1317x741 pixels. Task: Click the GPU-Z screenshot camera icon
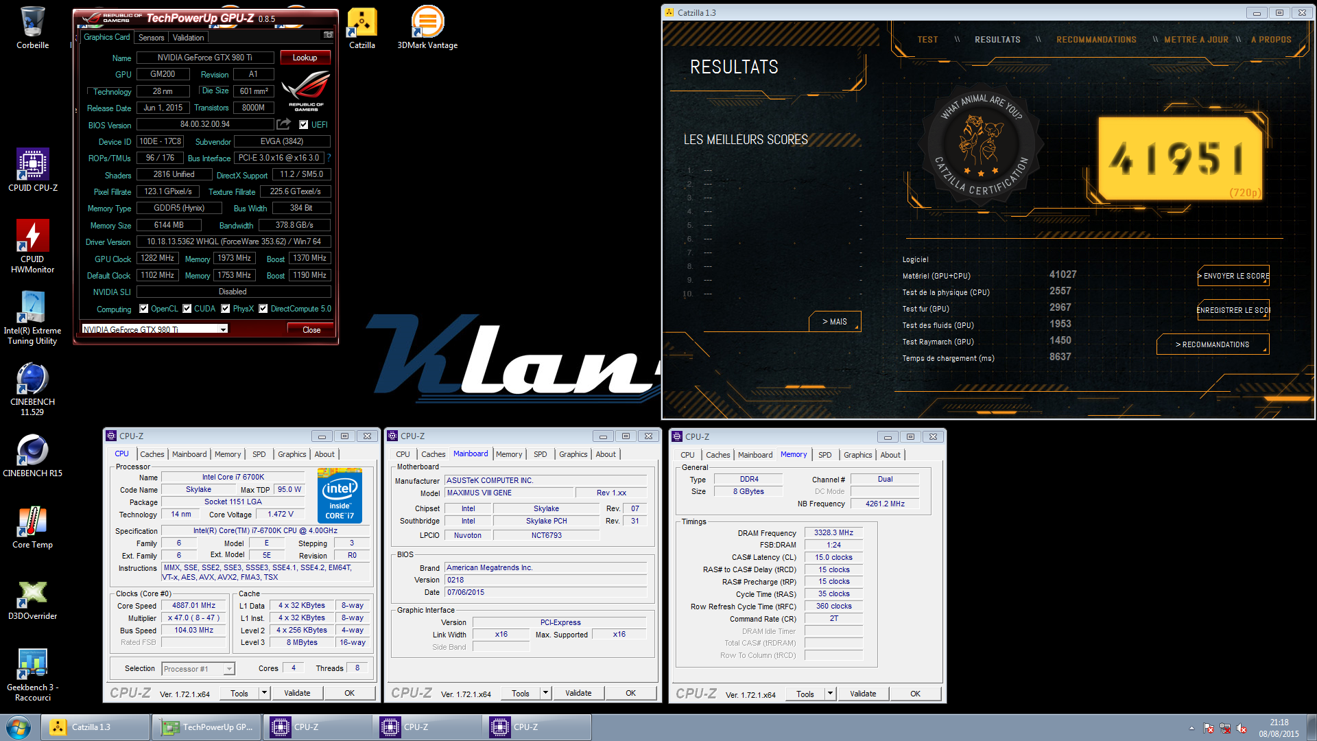[329, 35]
